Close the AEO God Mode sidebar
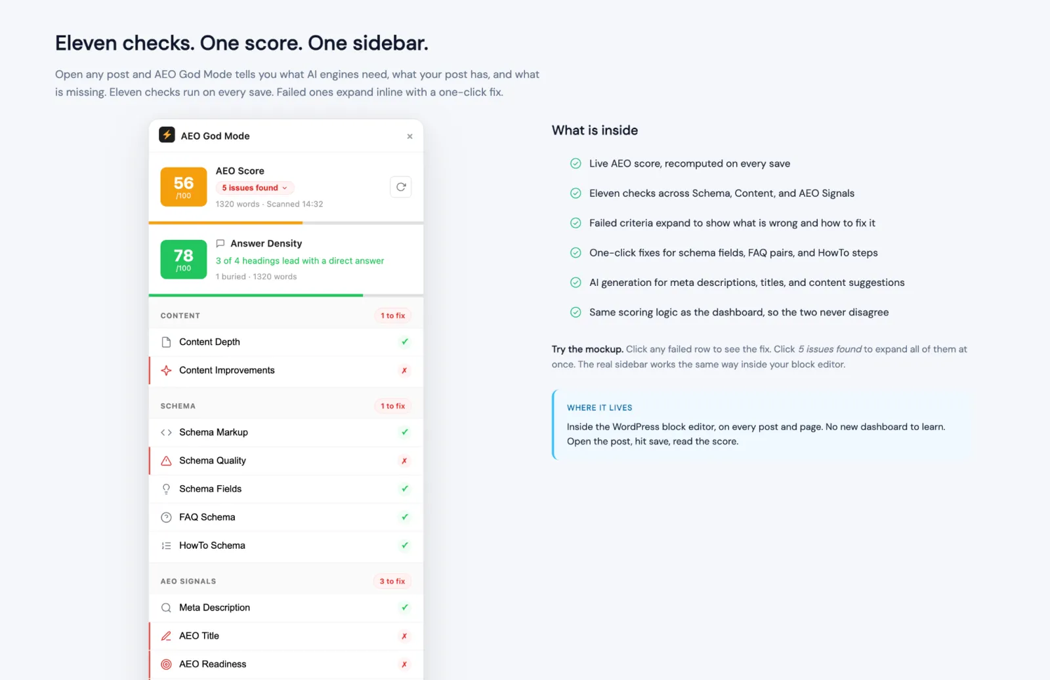This screenshot has width=1050, height=680. (x=409, y=136)
